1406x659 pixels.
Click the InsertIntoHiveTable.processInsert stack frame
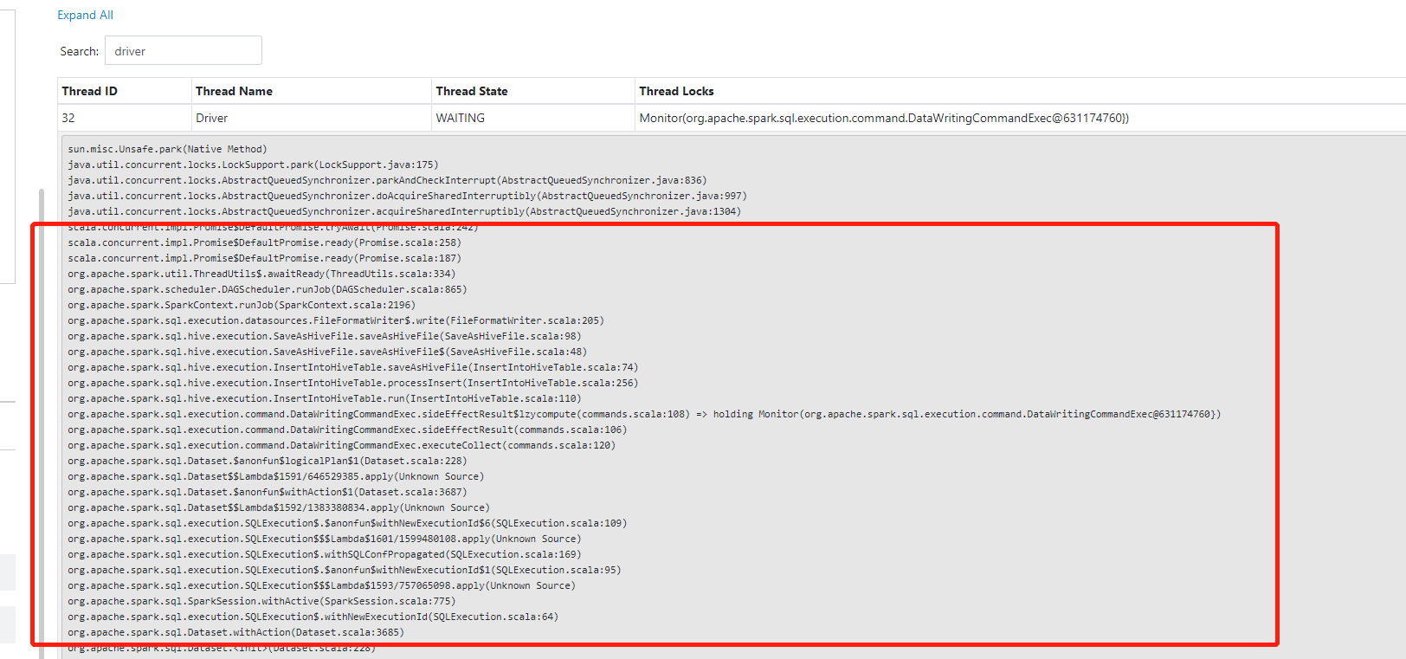(352, 383)
